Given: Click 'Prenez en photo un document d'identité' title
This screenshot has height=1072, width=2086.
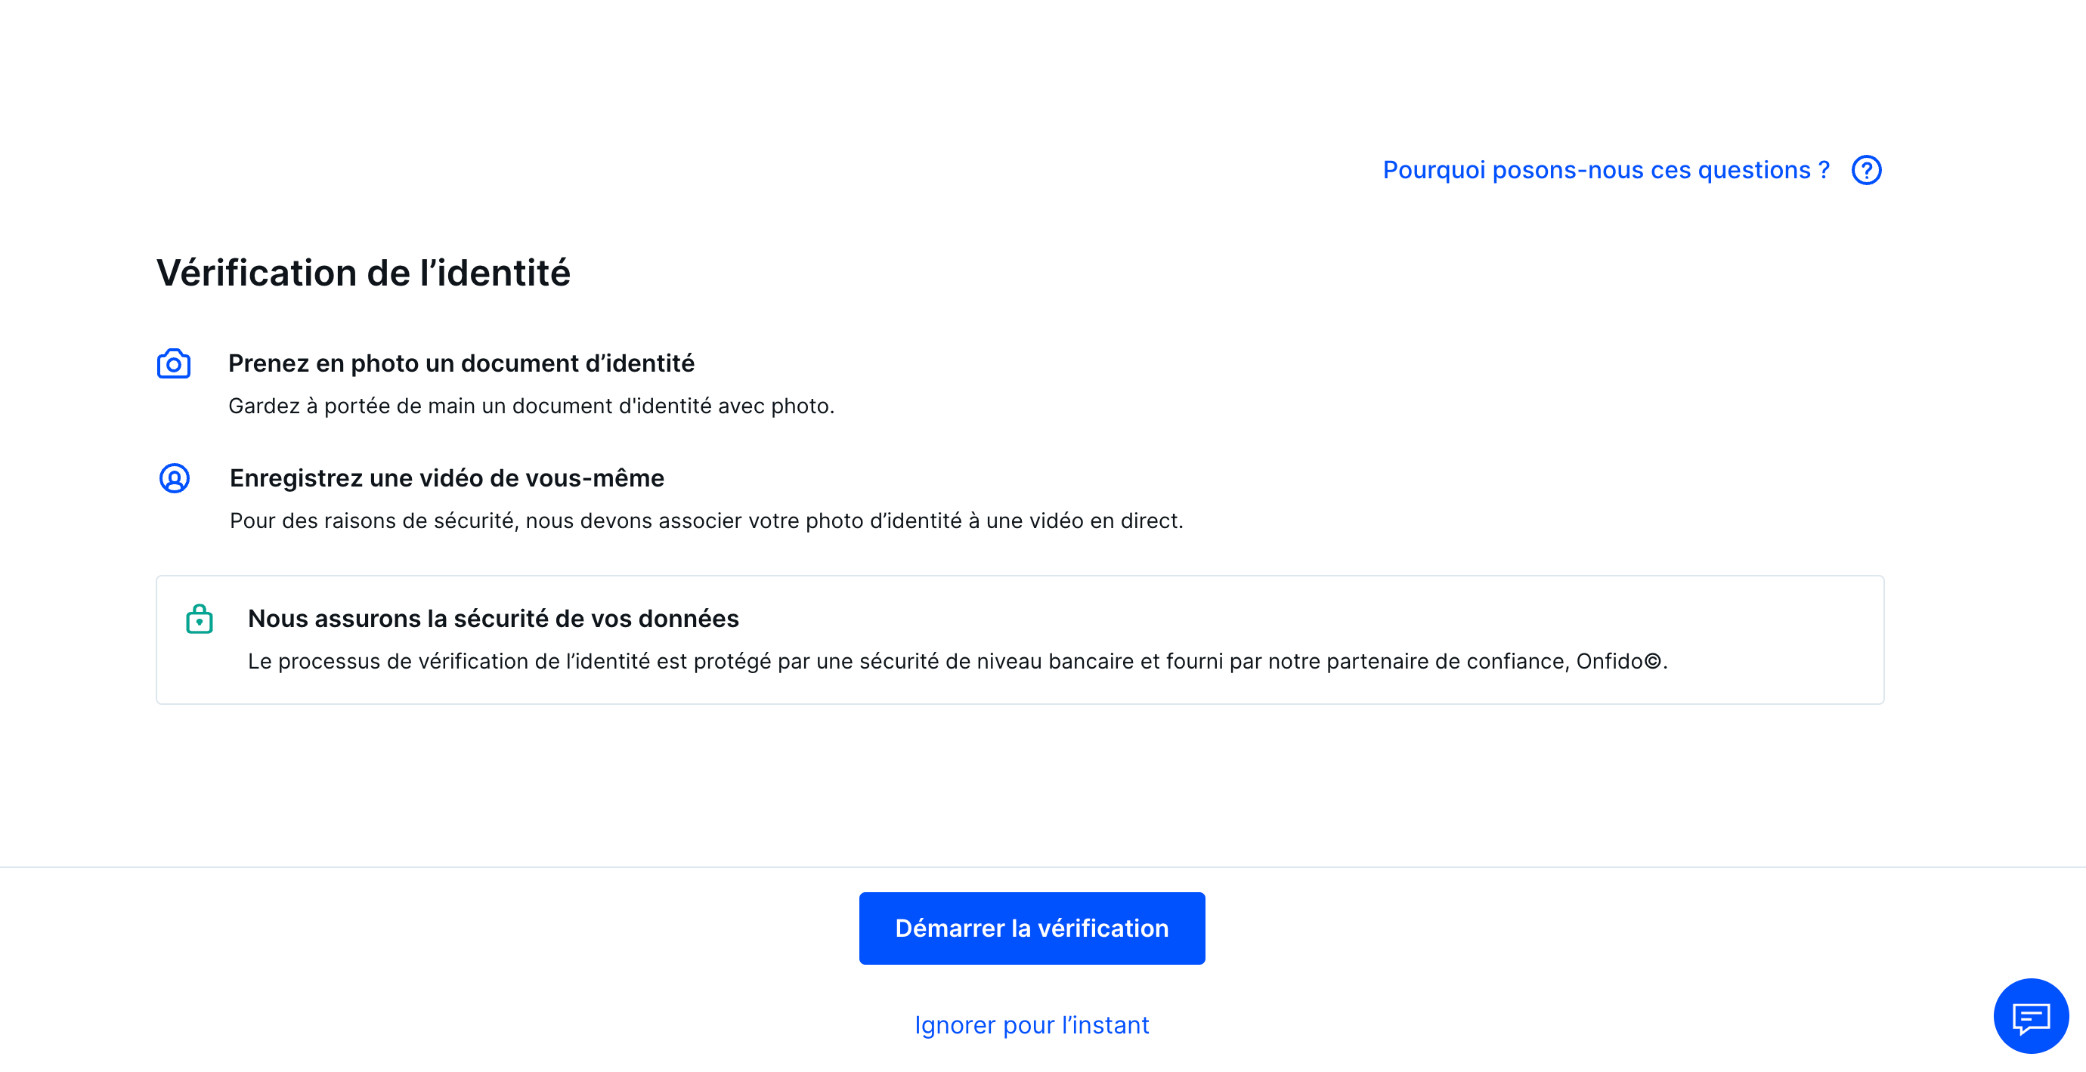Looking at the screenshot, I should 461,363.
